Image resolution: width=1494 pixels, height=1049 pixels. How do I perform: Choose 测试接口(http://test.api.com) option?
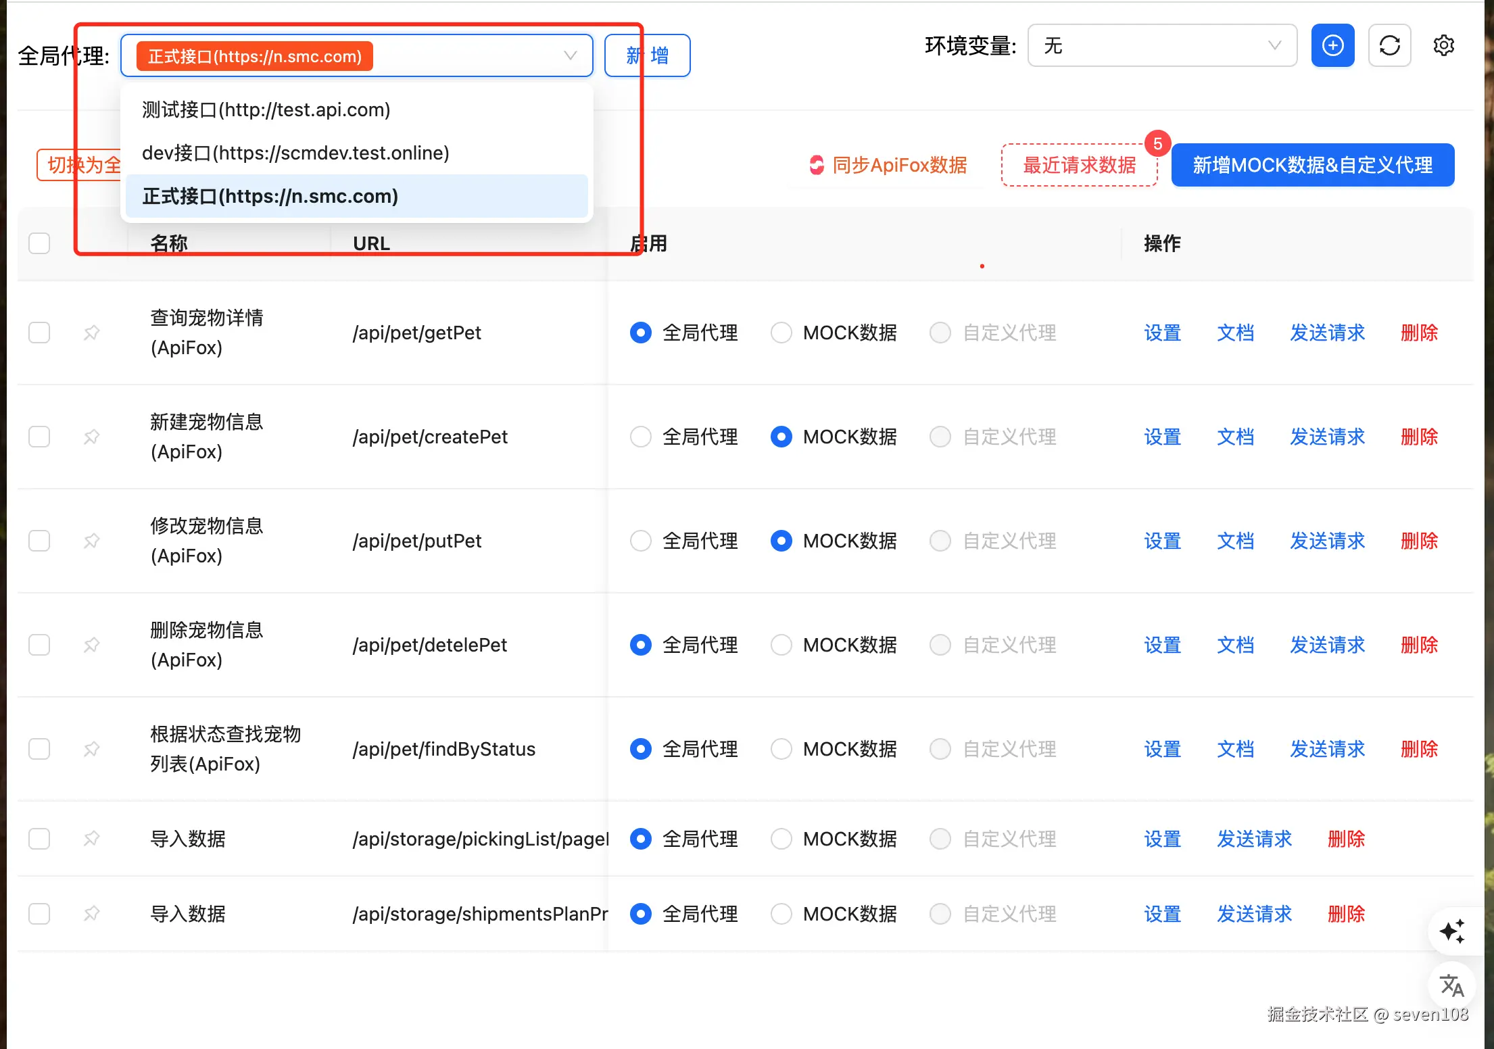(x=266, y=109)
